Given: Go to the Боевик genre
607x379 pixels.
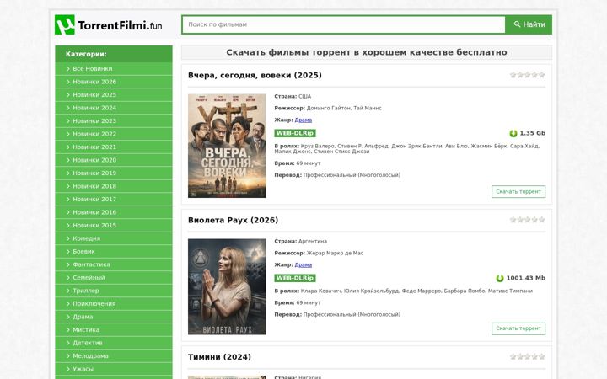Looking at the screenshot, I should (114, 252).
